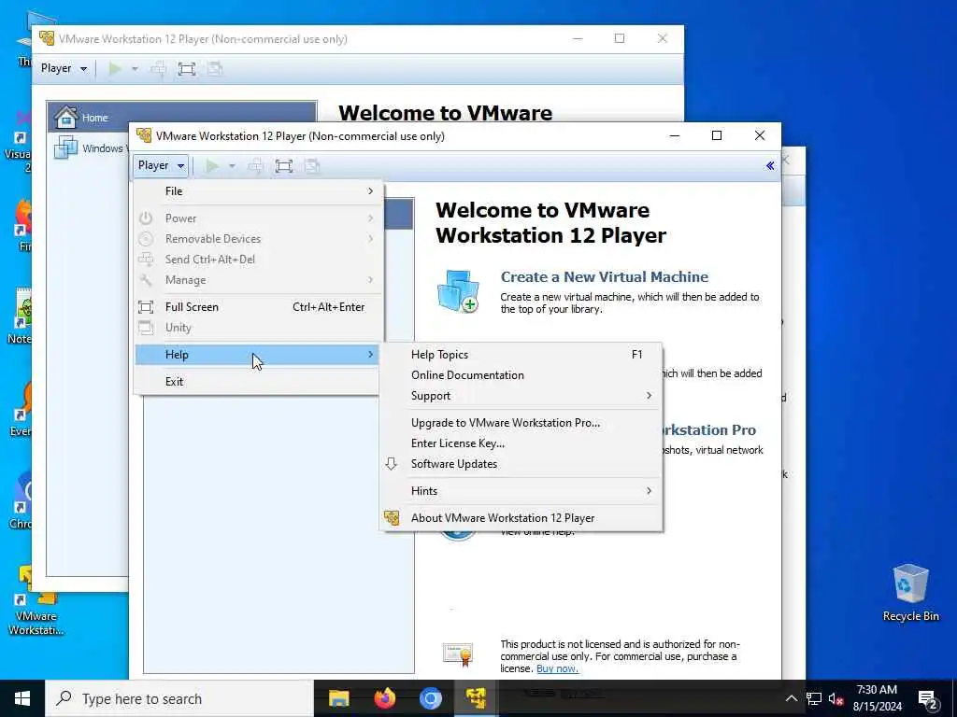Click the Full Screen icon in the back window toolbar
The width and height of the screenshot is (957, 717).
coord(187,68)
